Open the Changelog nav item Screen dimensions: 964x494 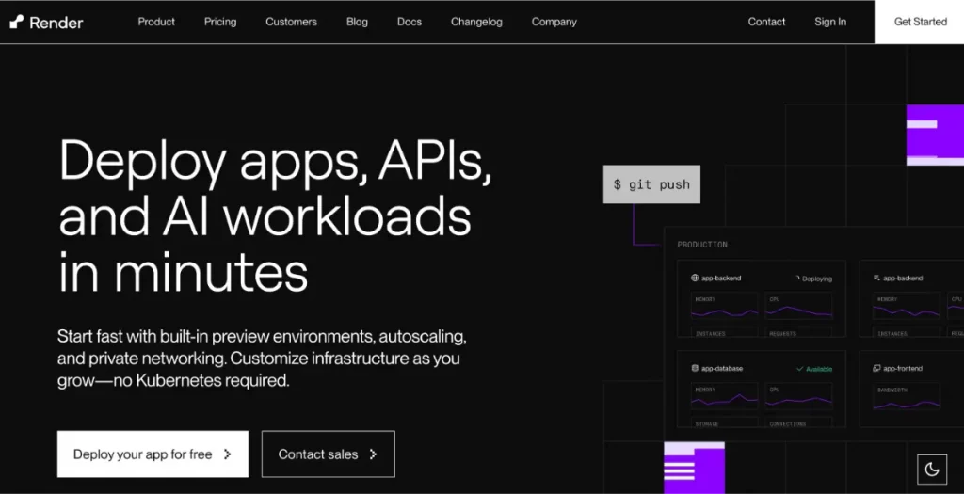pos(477,22)
